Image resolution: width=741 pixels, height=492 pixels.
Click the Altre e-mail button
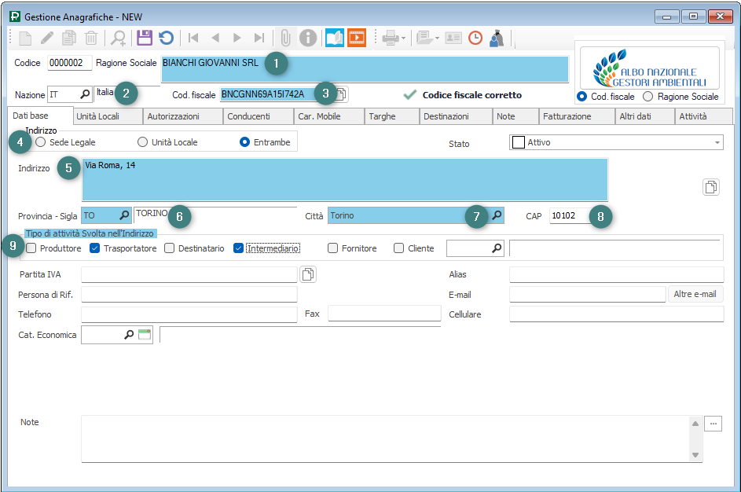(695, 294)
